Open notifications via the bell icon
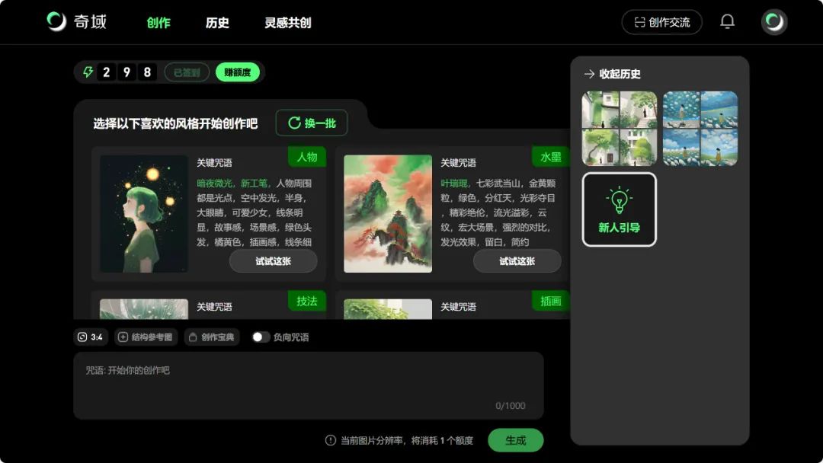Screen dimensions: 823x463 pyautogui.click(x=727, y=21)
